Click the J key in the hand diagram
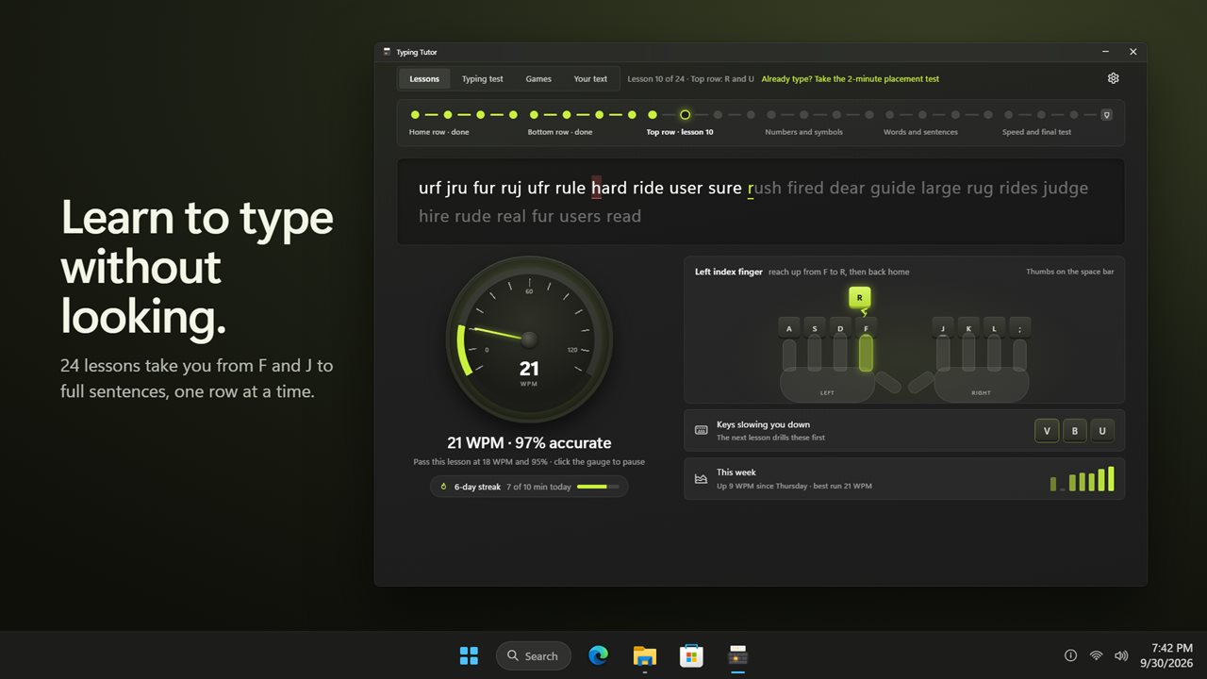 coord(942,329)
